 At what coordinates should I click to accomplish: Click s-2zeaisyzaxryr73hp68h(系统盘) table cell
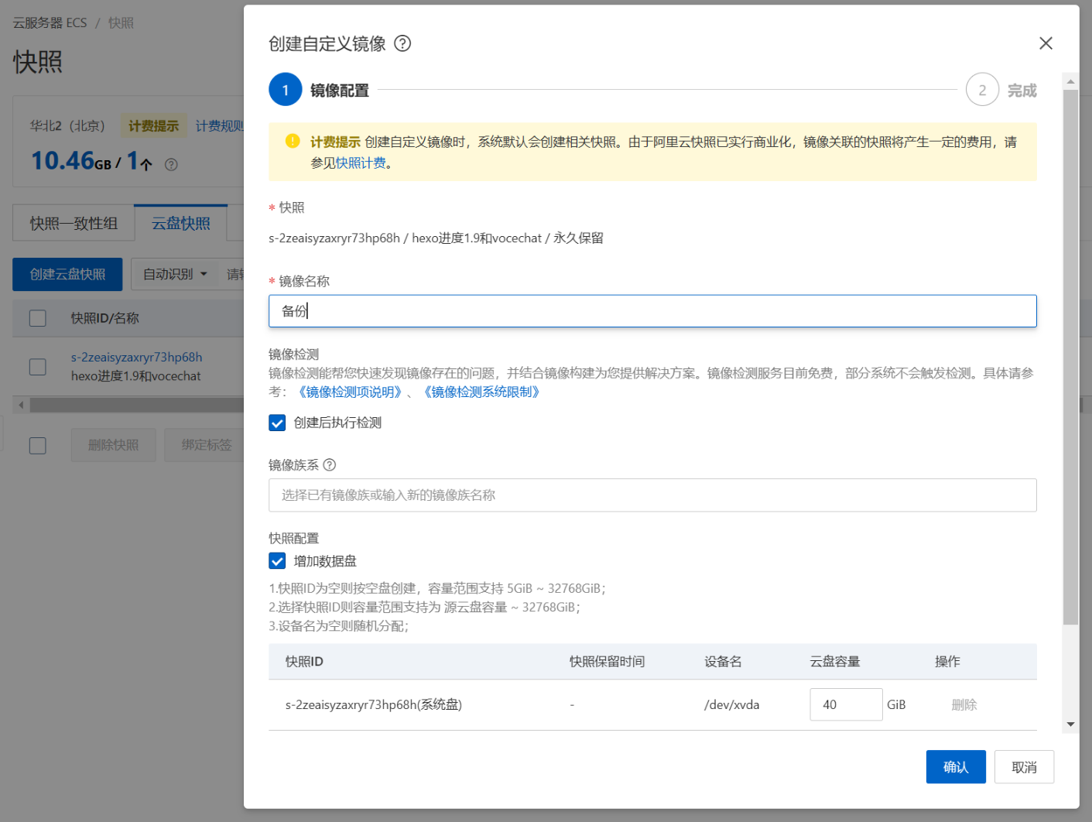tap(374, 704)
